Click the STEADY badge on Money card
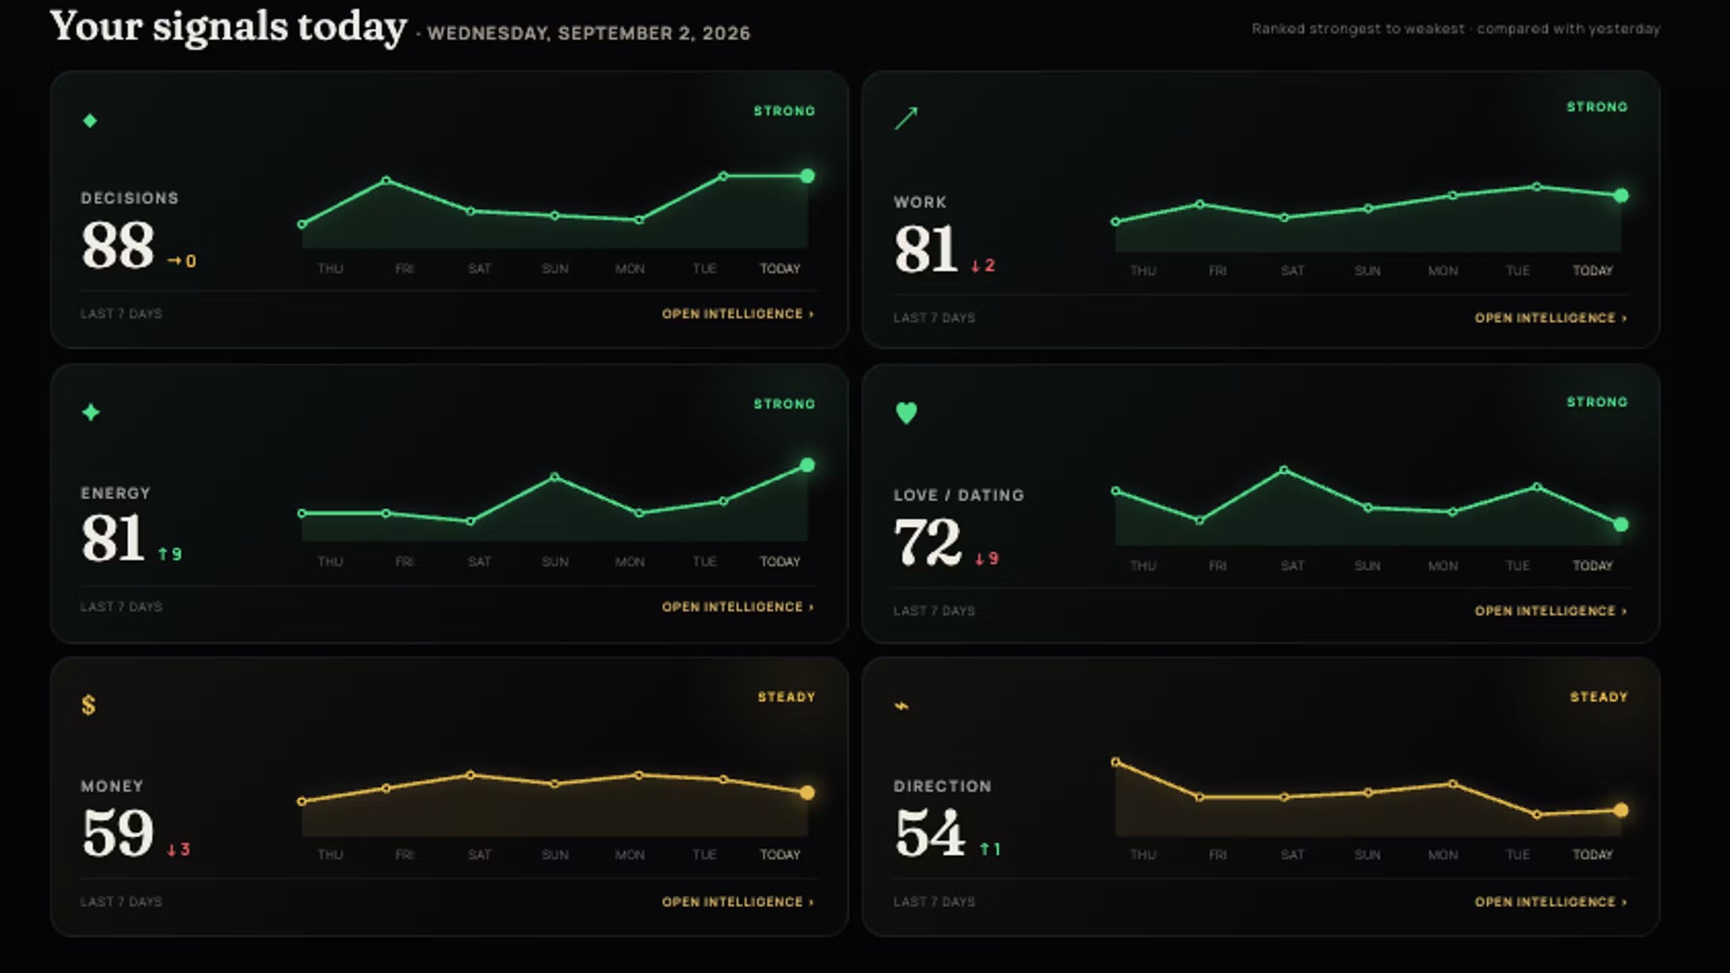The image size is (1730, 973). (787, 697)
